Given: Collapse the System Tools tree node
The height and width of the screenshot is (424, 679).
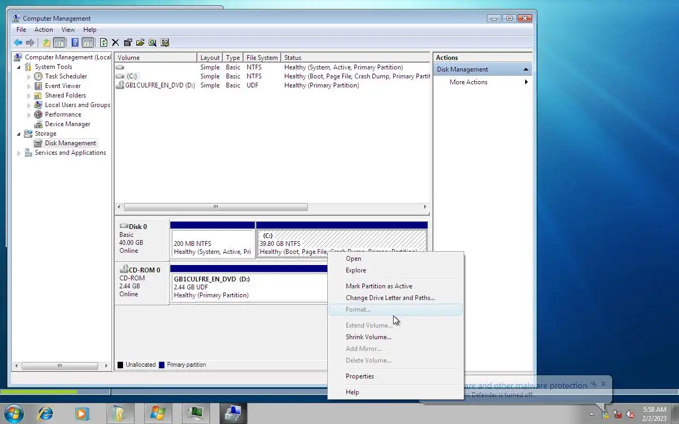Looking at the screenshot, I should (19, 67).
